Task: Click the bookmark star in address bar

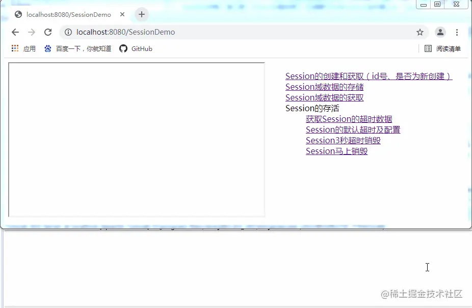Action: point(420,32)
